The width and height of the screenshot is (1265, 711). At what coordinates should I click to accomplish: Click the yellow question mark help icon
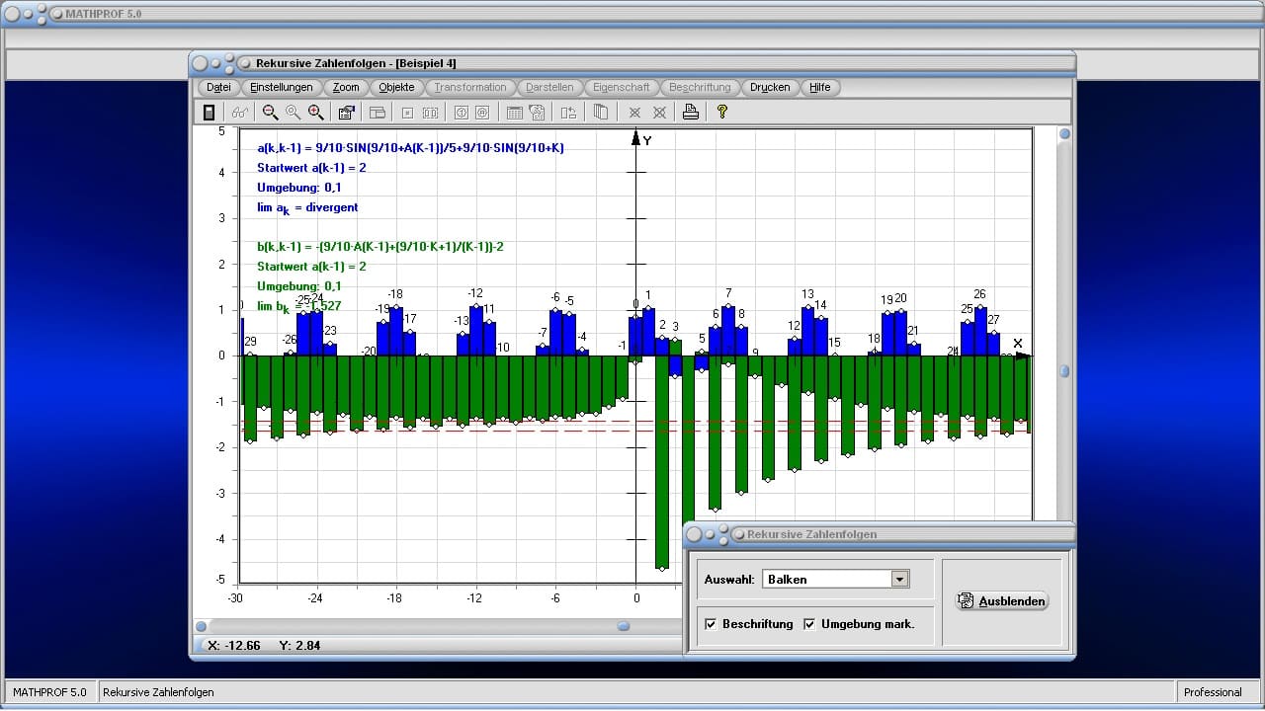(x=722, y=112)
